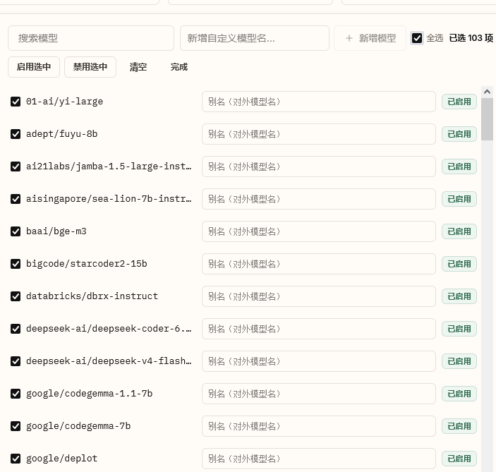Screen dimensions: 496x472
Task: Click the scroll-up arrow of the model list
Action: [487, 92]
